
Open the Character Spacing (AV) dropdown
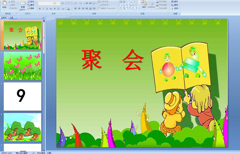pos(59,9)
